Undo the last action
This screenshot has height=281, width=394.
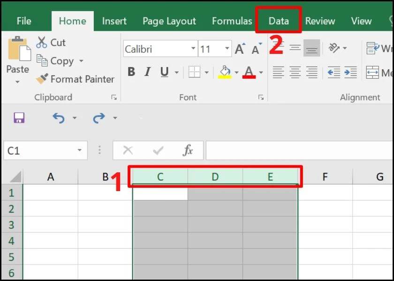click(58, 118)
